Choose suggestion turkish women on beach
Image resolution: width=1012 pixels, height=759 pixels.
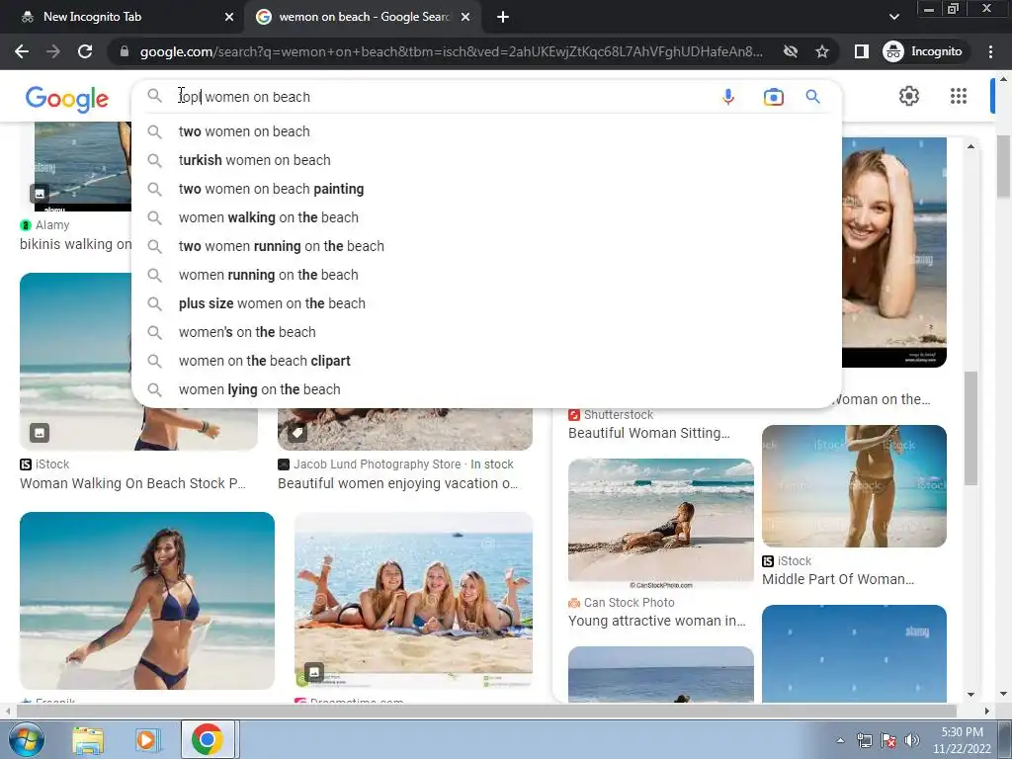[486, 160]
